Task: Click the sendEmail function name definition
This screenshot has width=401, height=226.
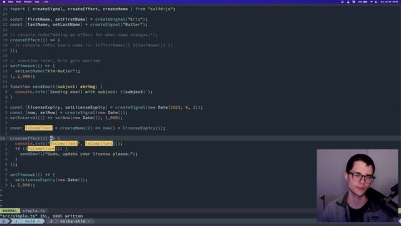Action: click(44, 87)
